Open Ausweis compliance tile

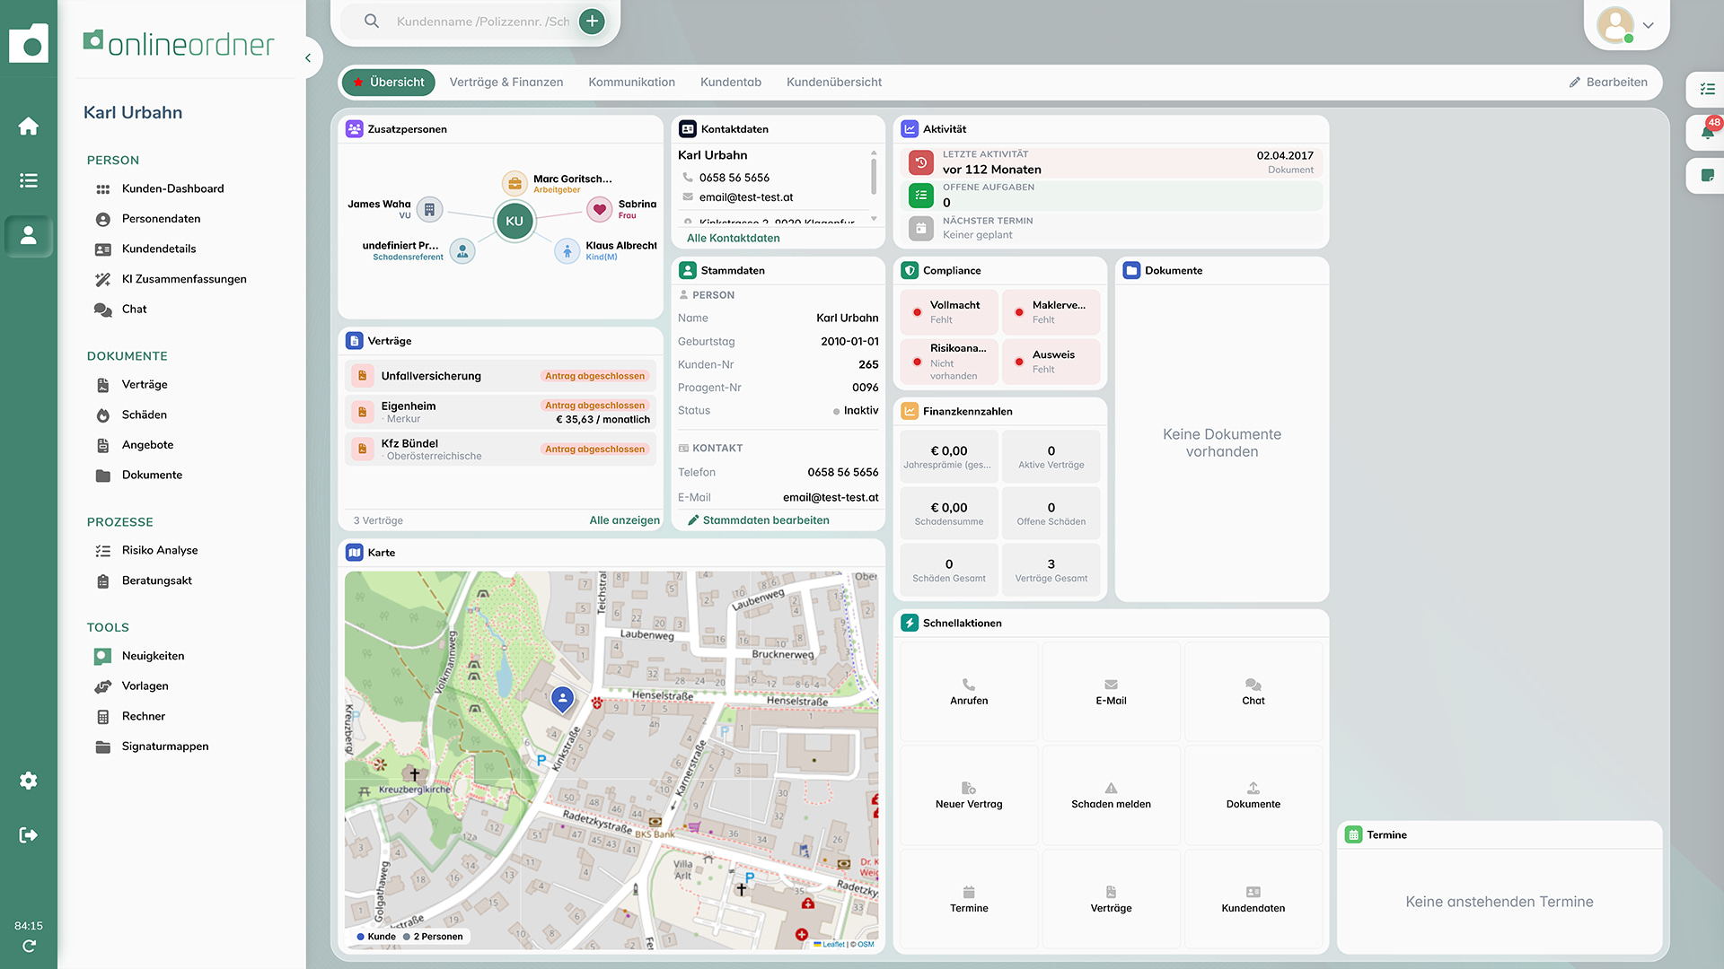click(x=1051, y=362)
